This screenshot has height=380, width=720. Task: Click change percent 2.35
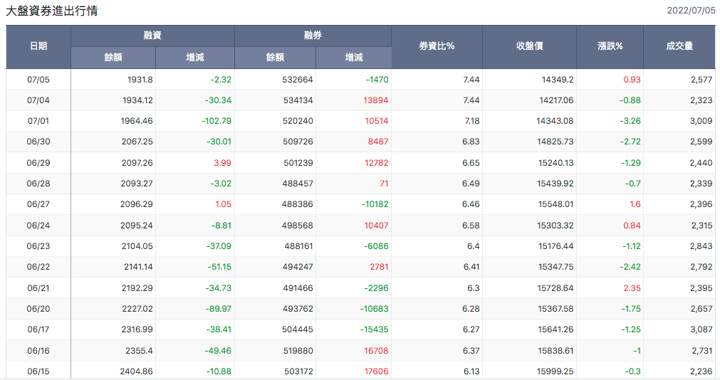632,288
